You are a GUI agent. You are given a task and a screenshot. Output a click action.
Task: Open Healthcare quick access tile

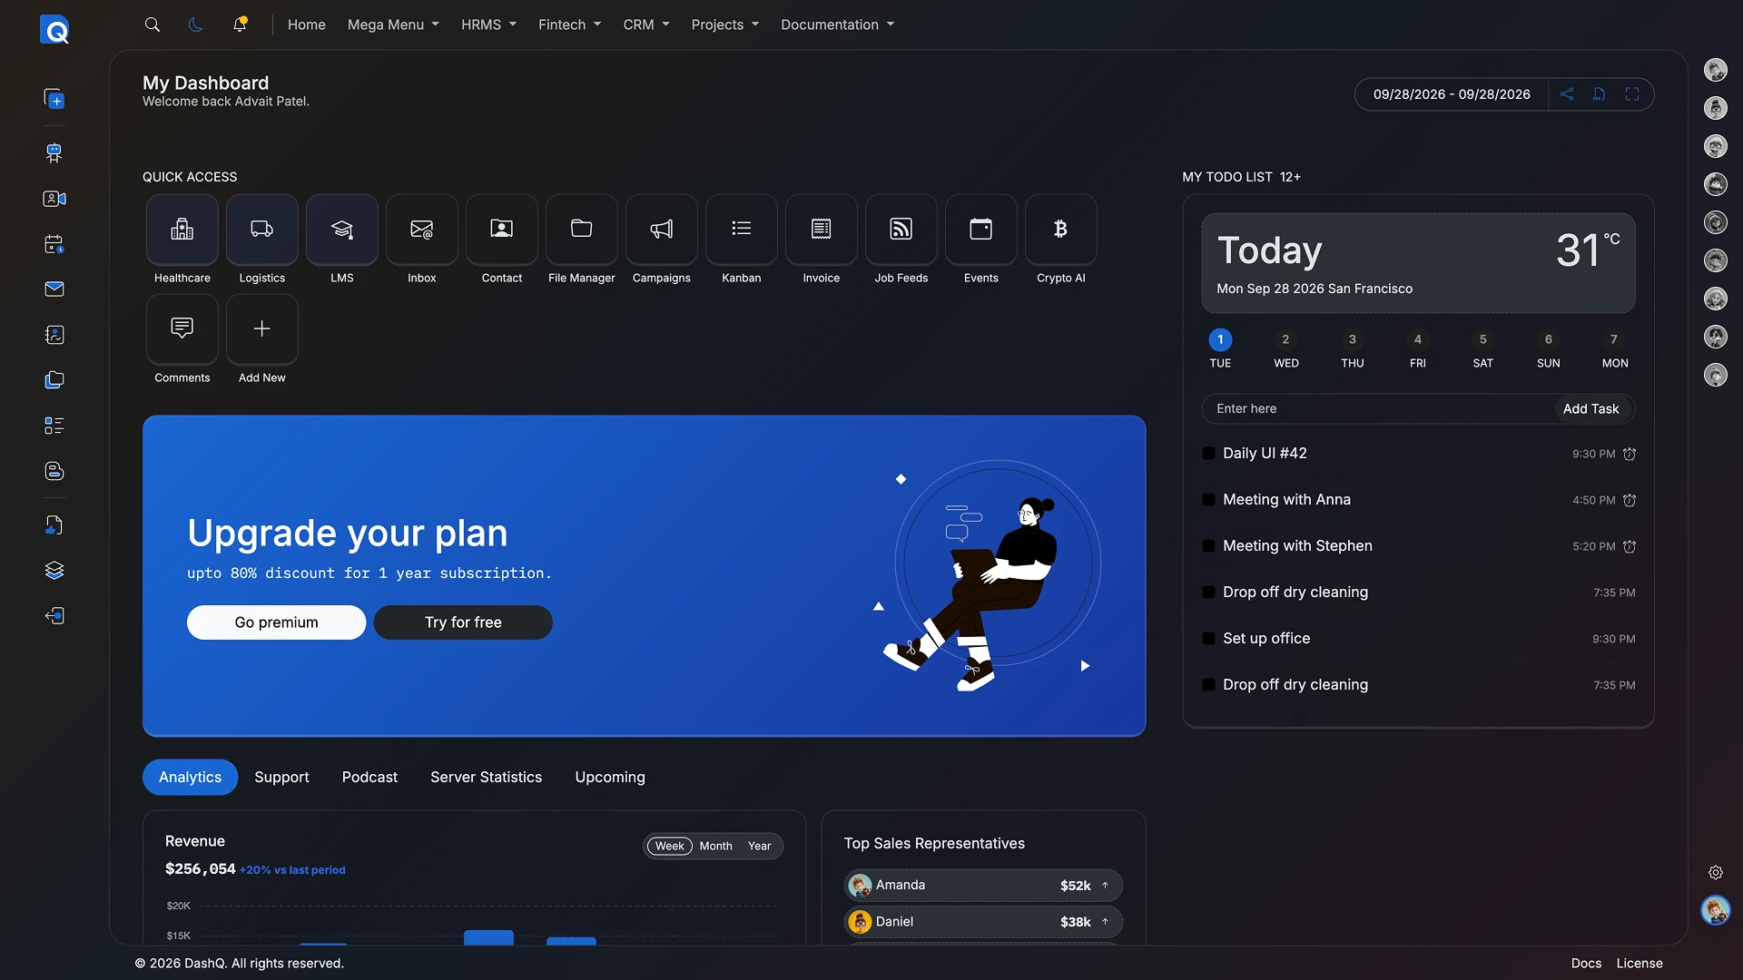(x=182, y=230)
